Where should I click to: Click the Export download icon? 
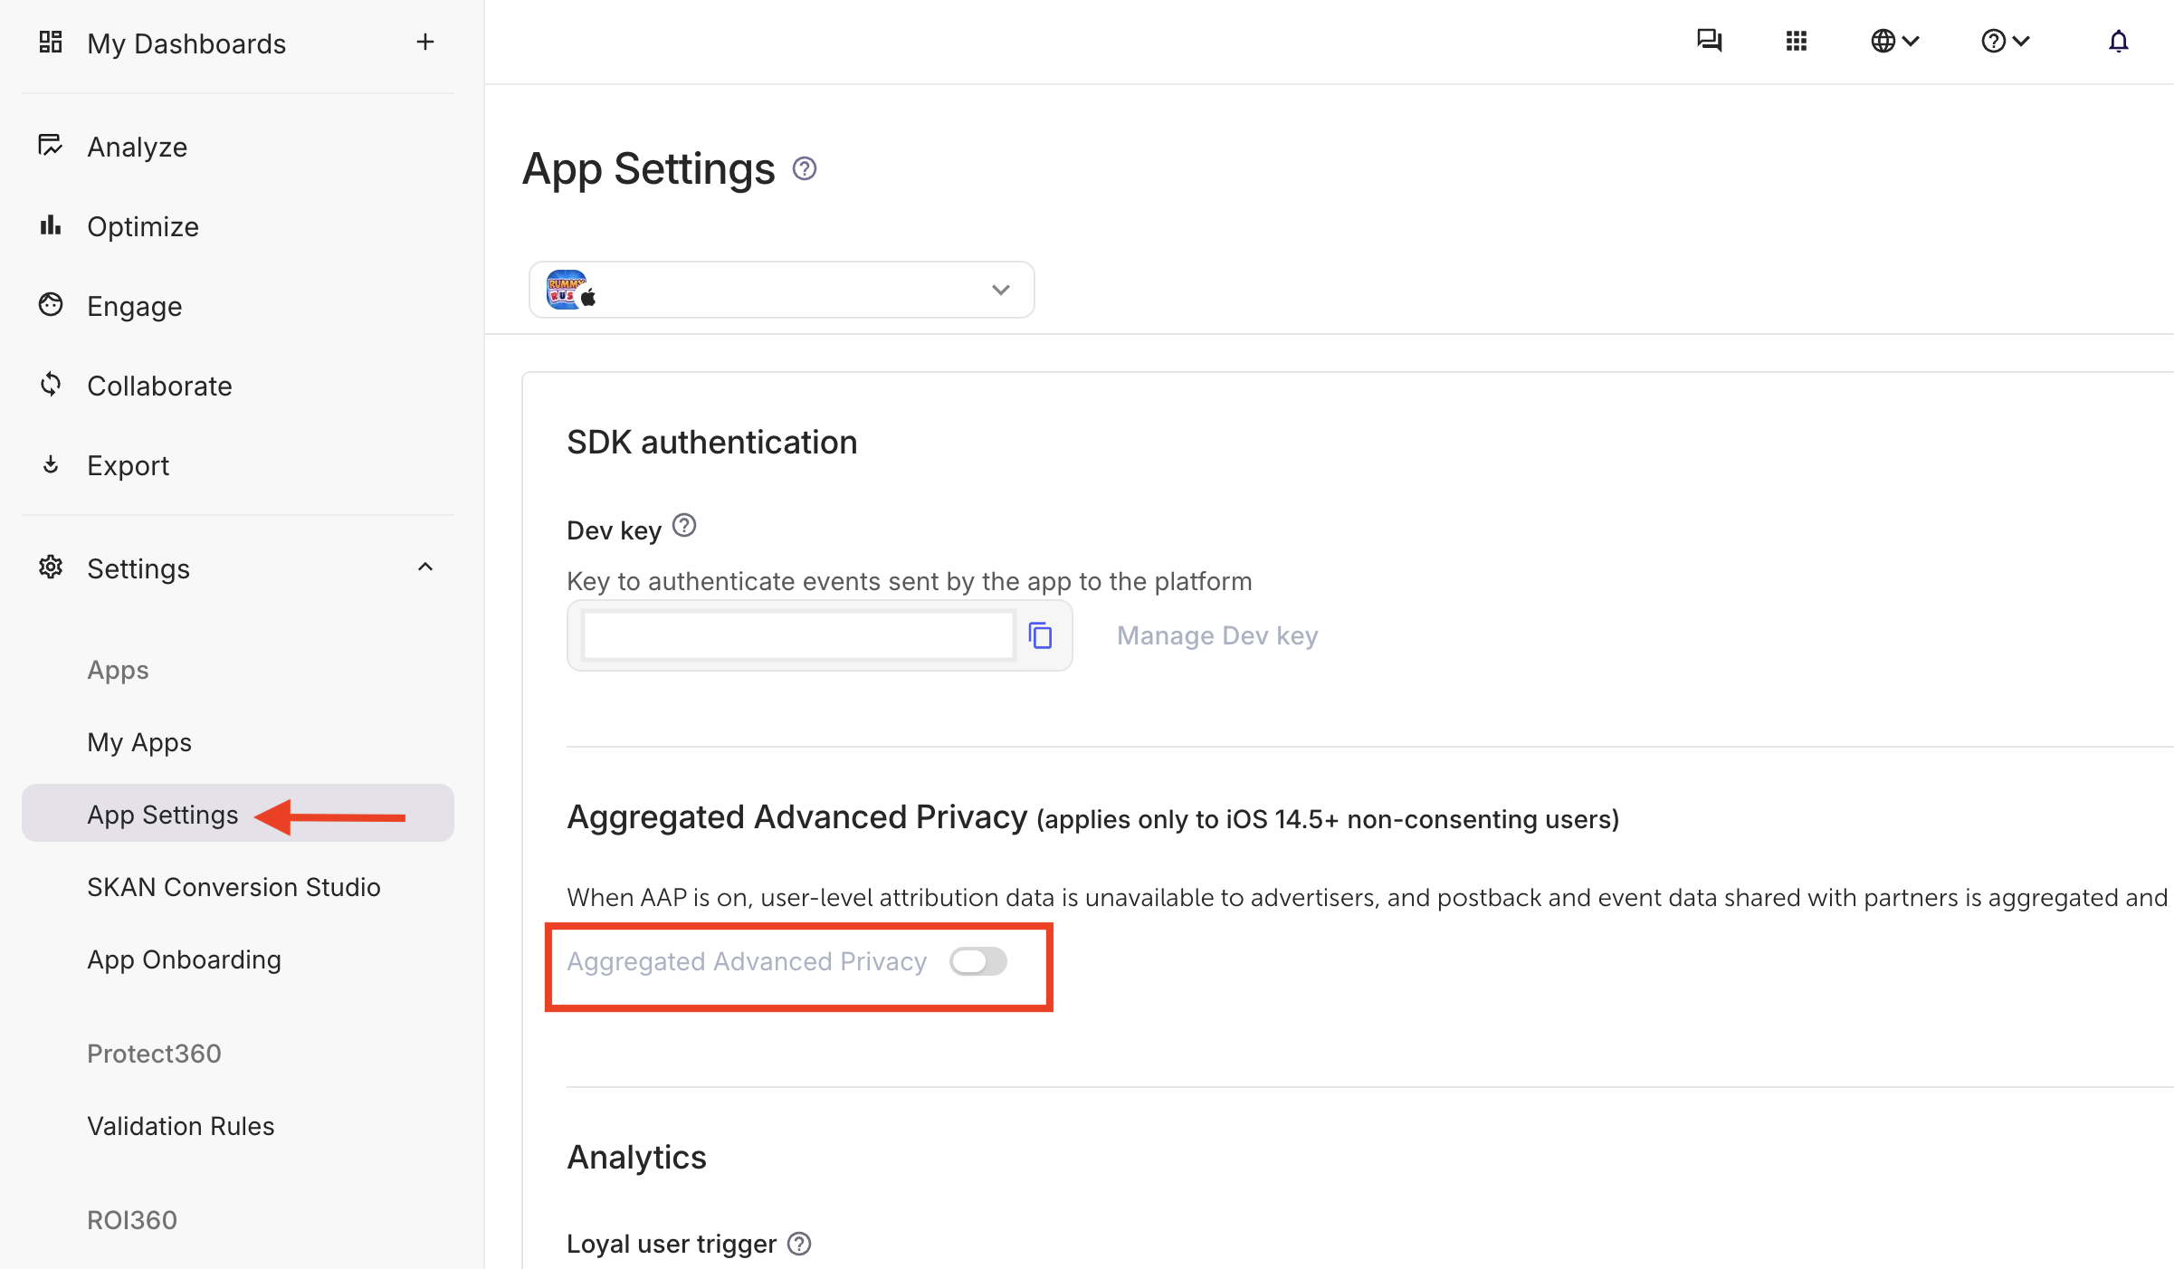tap(51, 464)
